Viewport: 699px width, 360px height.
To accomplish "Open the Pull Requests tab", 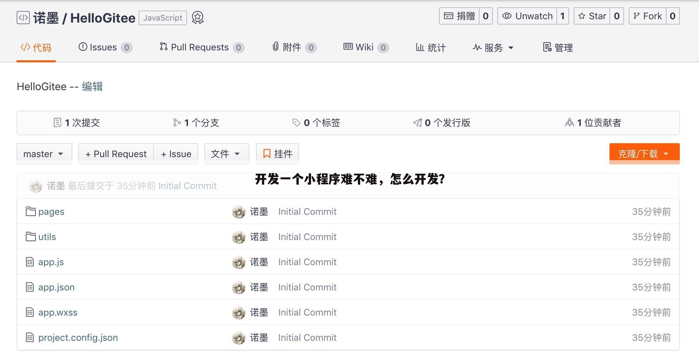I will click(202, 47).
